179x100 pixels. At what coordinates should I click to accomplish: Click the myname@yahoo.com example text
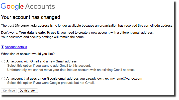[126, 79]
